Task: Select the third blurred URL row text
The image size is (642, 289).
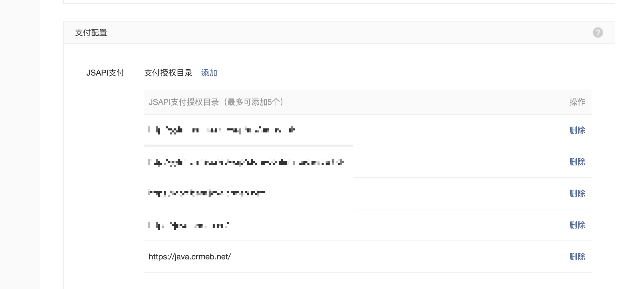Action: coord(206,193)
